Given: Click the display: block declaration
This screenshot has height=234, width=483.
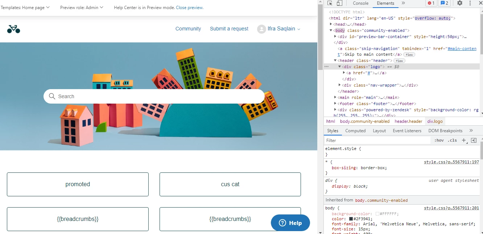Looking at the screenshot, I should coord(350,186).
